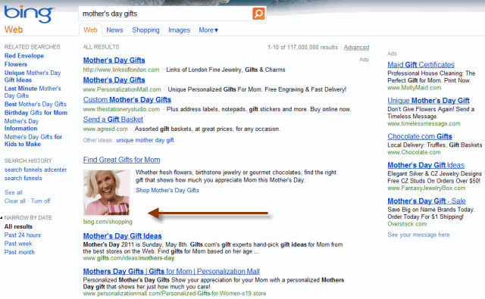485x299 pixels.
Task: Click the orange search magnifier button
Action: [x=258, y=14]
